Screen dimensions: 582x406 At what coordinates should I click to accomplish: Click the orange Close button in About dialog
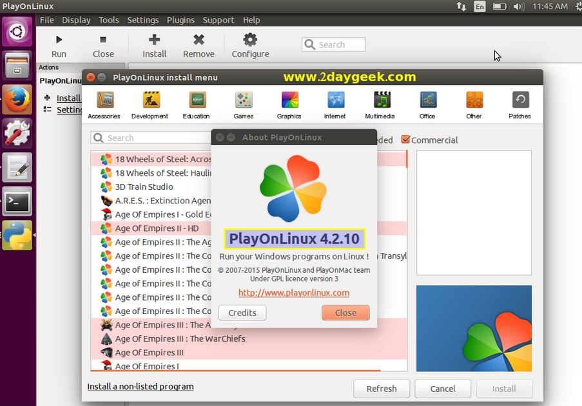point(345,313)
